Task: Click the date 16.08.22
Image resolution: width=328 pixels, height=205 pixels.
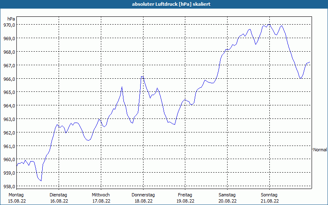Action: 59,201
